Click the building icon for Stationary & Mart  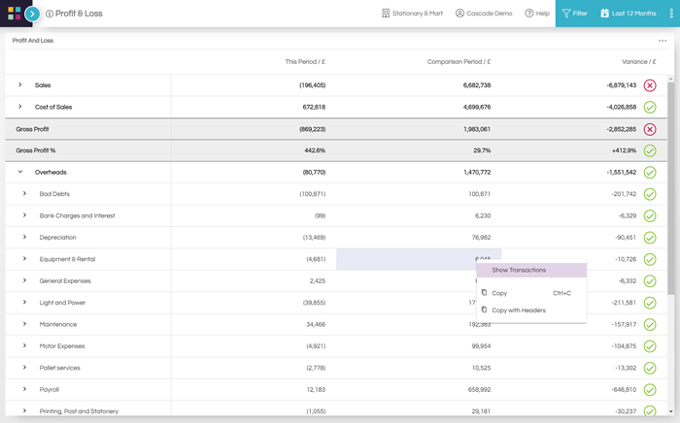386,14
